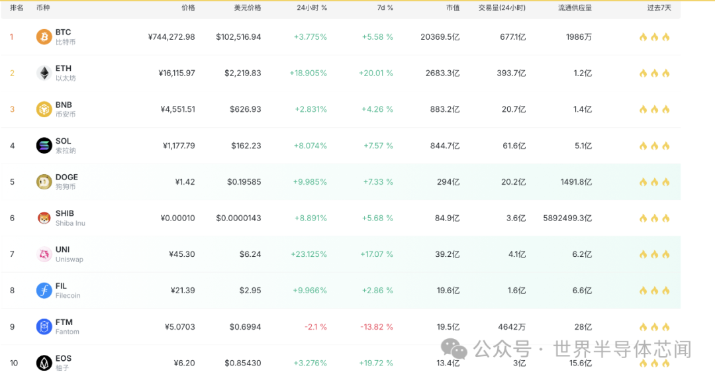Click the ETH Ethereum coin logo
This screenshot has height=378, width=715.
coord(44,73)
